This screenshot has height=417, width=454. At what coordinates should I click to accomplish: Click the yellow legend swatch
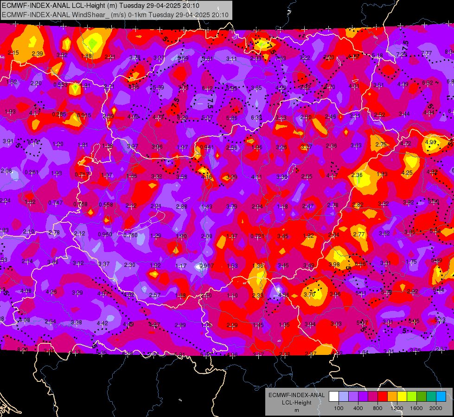coord(402,396)
